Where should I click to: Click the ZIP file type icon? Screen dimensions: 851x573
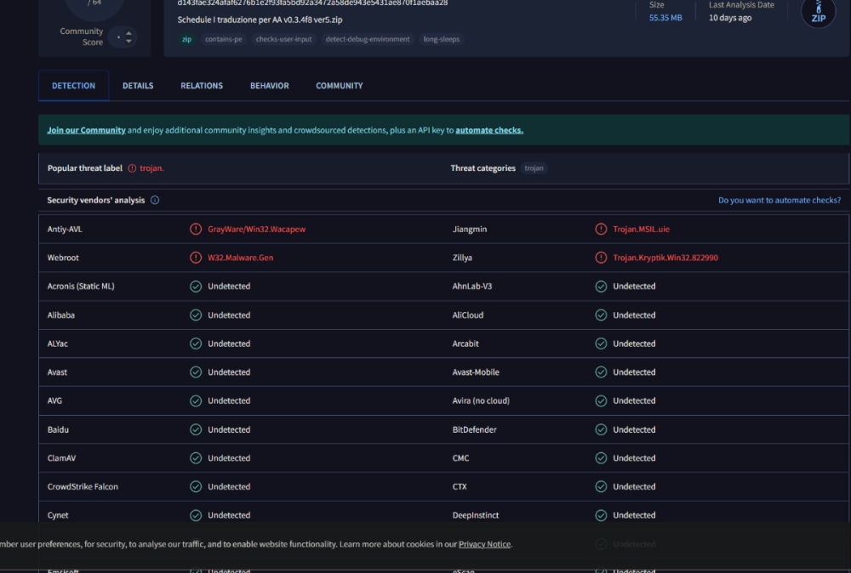pos(818,13)
